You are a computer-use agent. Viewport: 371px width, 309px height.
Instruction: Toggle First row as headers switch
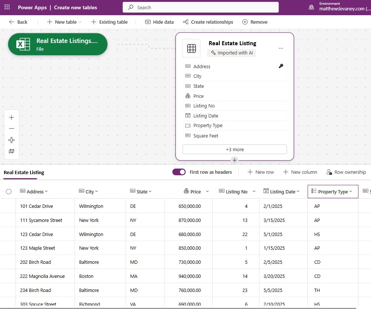[x=179, y=172]
